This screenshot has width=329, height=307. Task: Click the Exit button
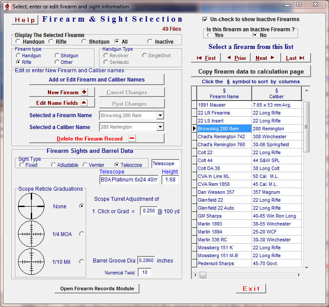click(251, 289)
